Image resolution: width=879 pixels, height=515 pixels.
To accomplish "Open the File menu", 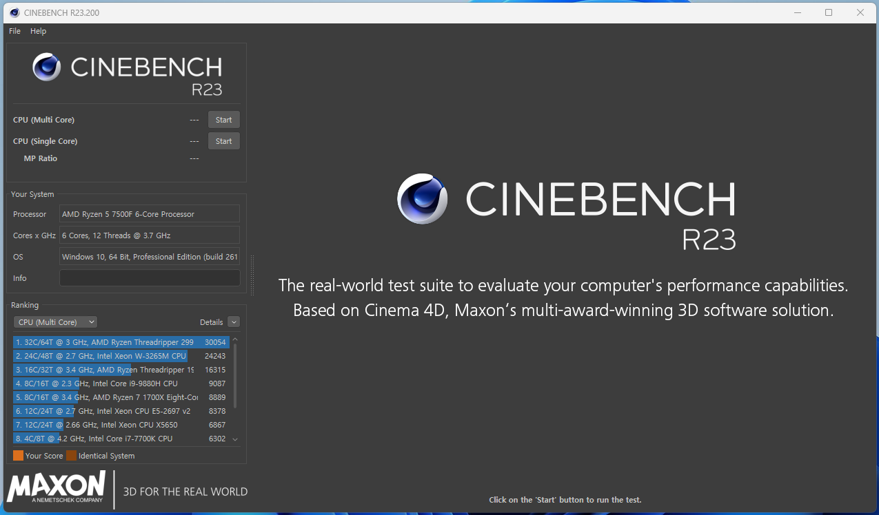I will 14,31.
